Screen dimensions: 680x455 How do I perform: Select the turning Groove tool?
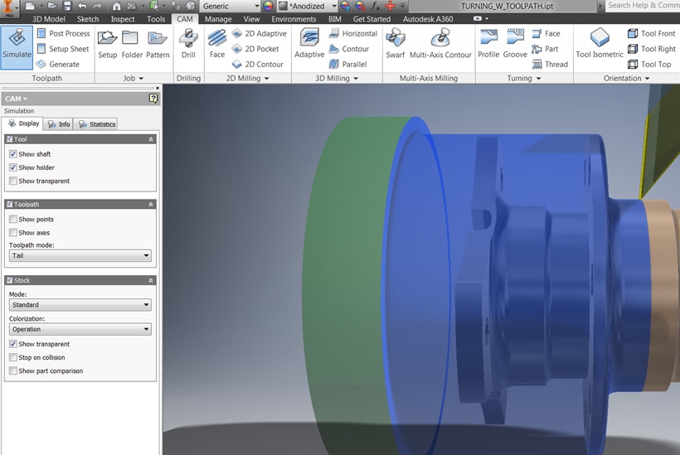[x=515, y=43]
